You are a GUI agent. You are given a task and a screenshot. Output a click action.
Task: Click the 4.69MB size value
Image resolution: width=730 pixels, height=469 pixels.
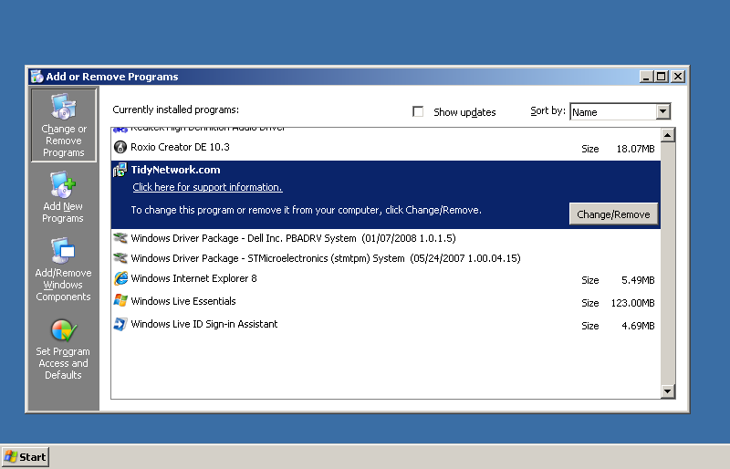(638, 326)
